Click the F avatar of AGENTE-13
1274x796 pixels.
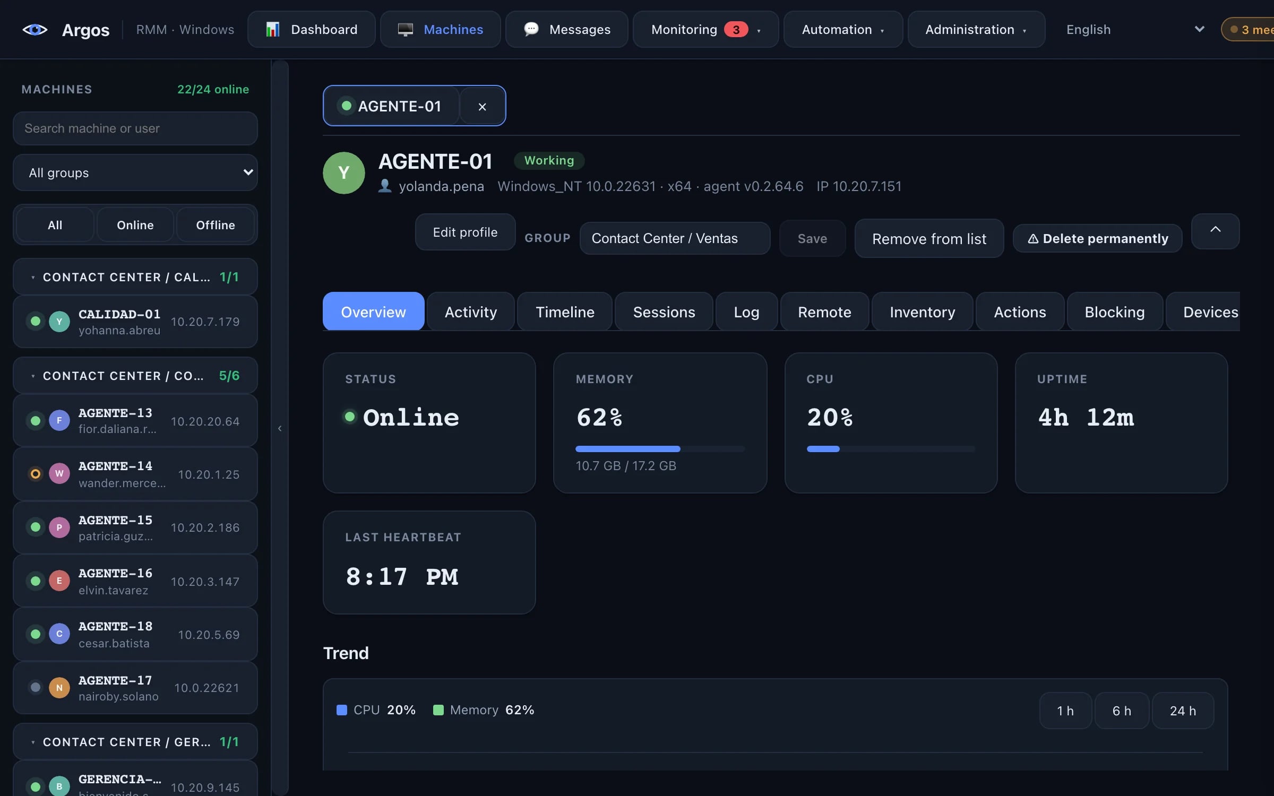click(59, 420)
